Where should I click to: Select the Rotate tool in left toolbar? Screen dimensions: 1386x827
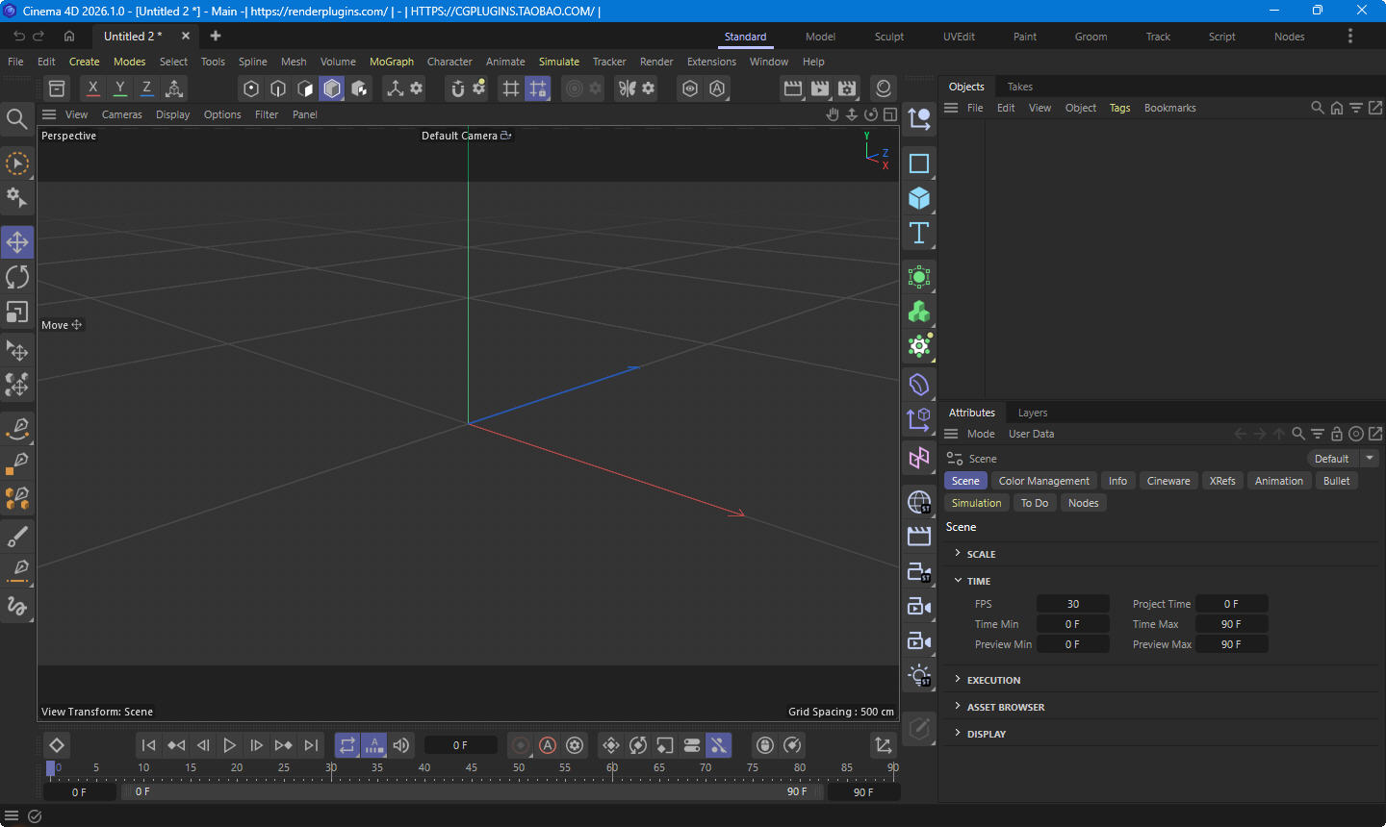click(17, 277)
